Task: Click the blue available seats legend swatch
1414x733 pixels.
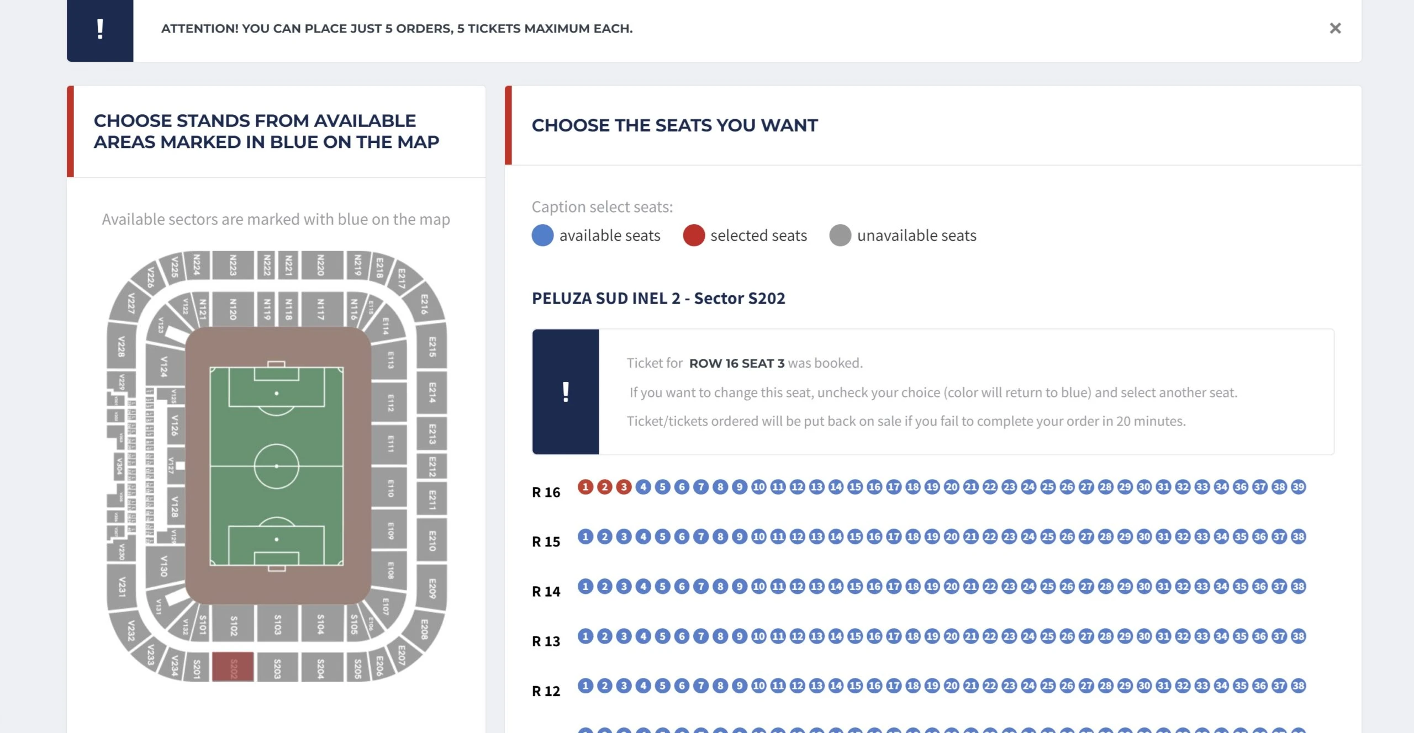Action: 542,235
